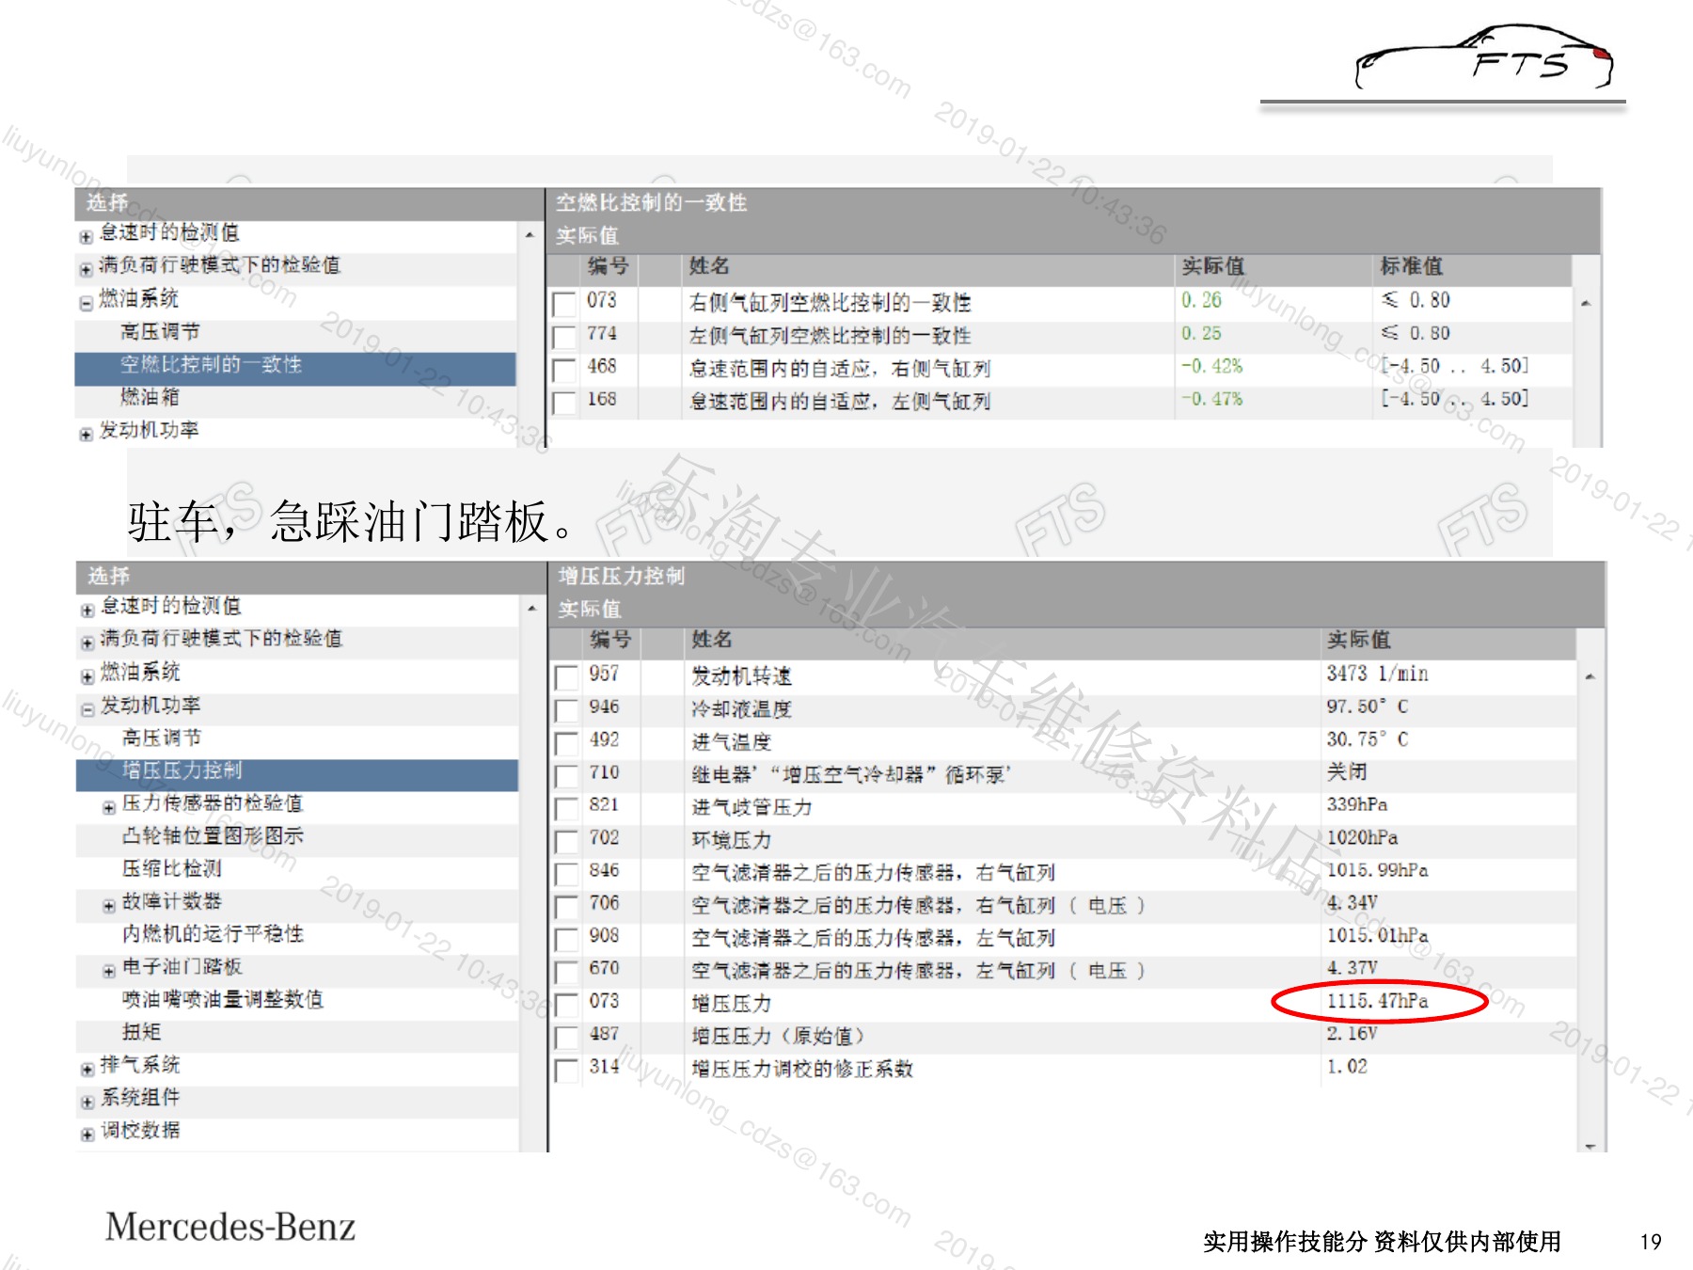Viewport: 1693px width, 1270px height.
Task: Expand the 系统组件 node
Action: tap(87, 1103)
